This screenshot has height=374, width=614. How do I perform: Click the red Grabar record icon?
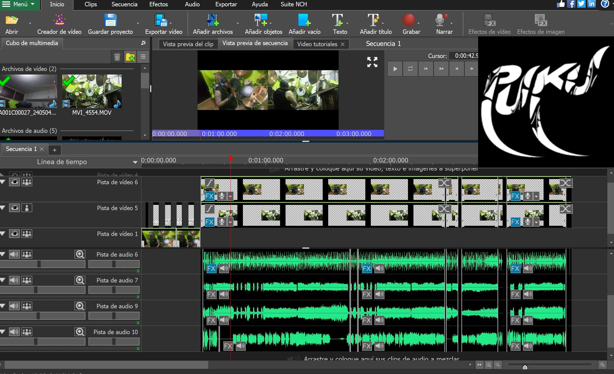tap(409, 20)
